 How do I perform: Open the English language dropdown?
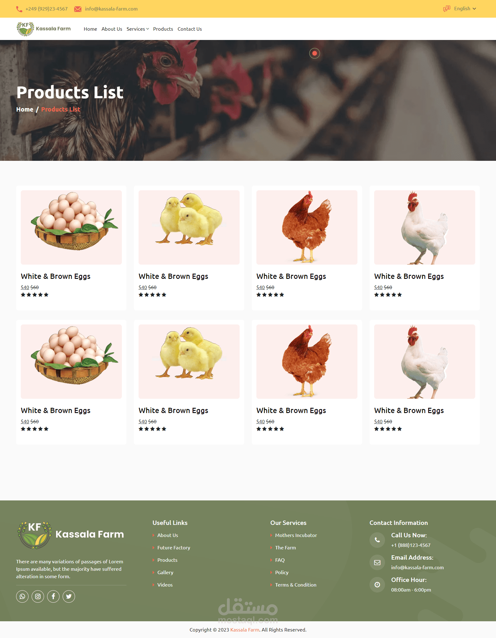[465, 9]
